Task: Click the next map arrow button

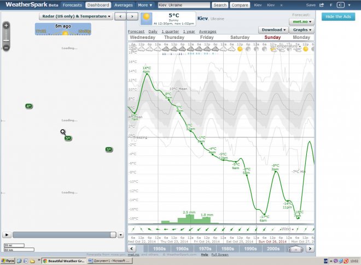Action: [132, 16]
